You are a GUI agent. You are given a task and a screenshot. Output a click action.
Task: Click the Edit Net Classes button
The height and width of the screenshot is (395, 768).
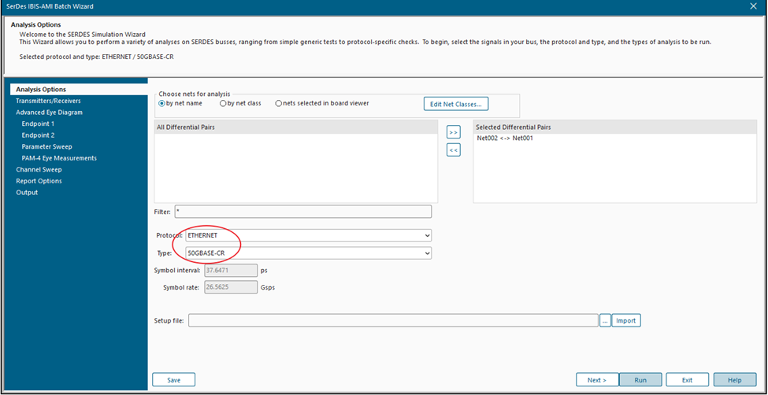click(456, 104)
